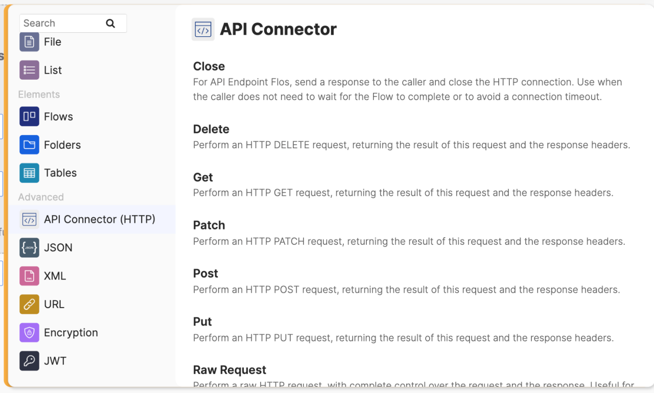Select the Post request action
654x393 pixels.
tap(205, 273)
